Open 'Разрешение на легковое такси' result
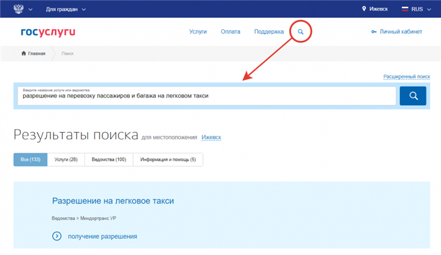Viewport: 441px width, 255px height. point(113,201)
